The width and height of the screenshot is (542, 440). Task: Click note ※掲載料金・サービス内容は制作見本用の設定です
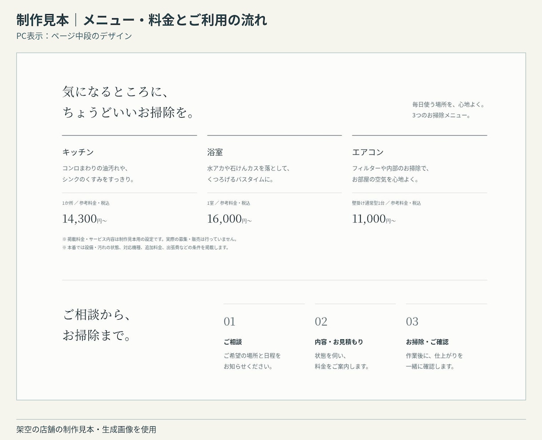[x=150, y=239]
